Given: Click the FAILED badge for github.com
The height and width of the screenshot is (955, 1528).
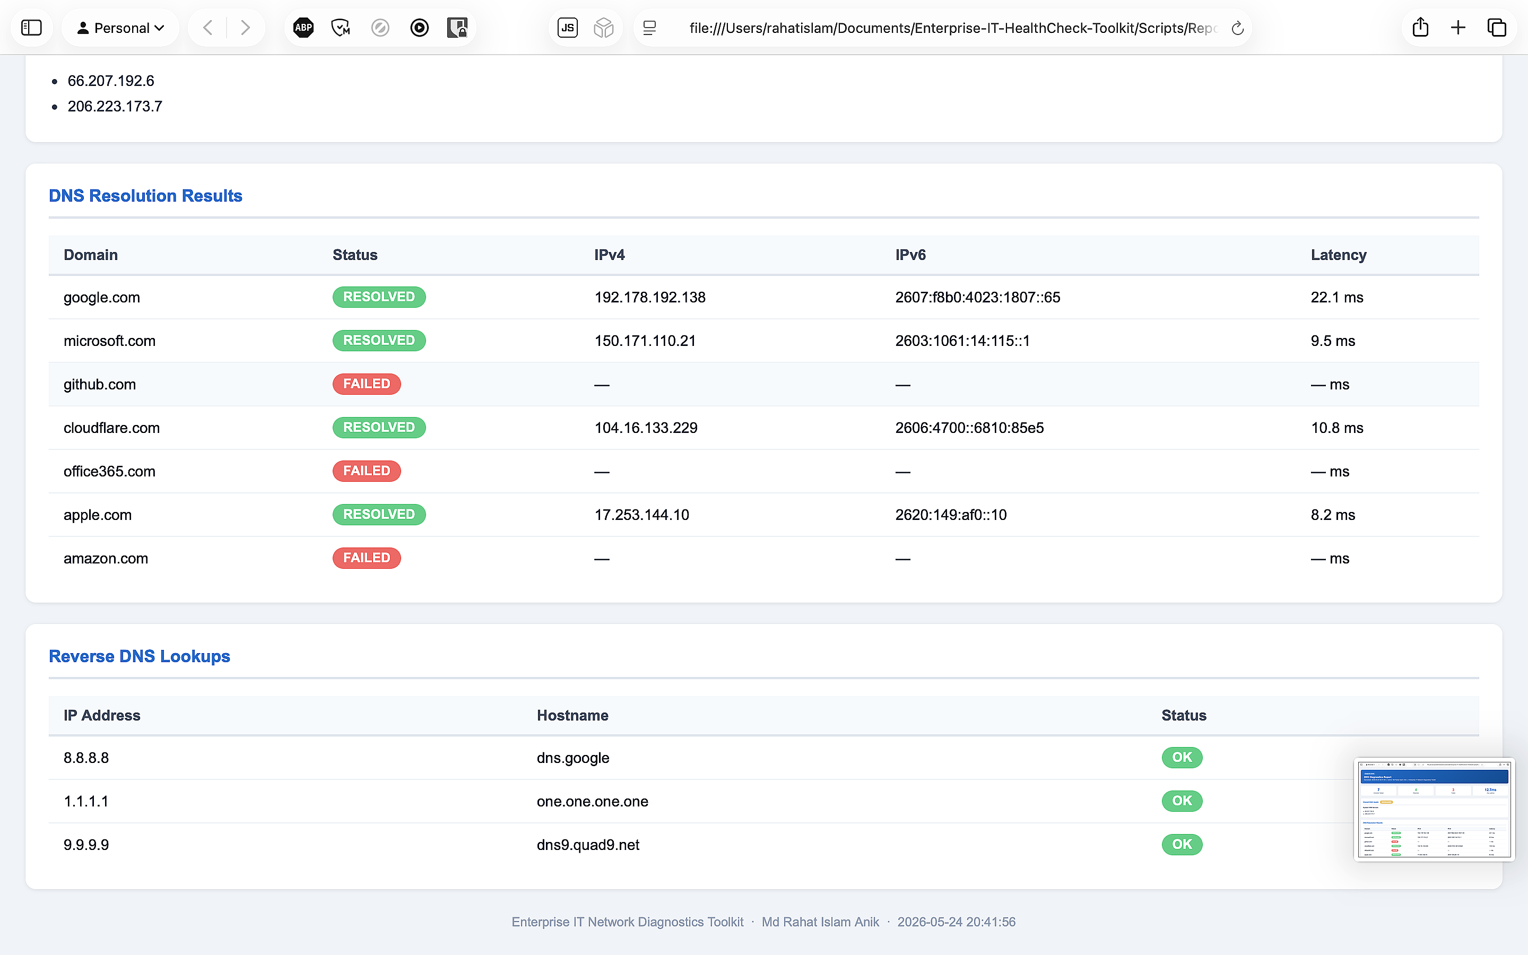Looking at the screenshot, I should [x=366, y=384].
